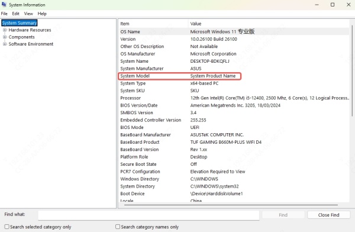Click the Close Find button
The image size is (355, 232).
(328, 215)
